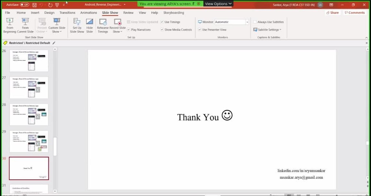Open the Comments pane

[355, 13]
